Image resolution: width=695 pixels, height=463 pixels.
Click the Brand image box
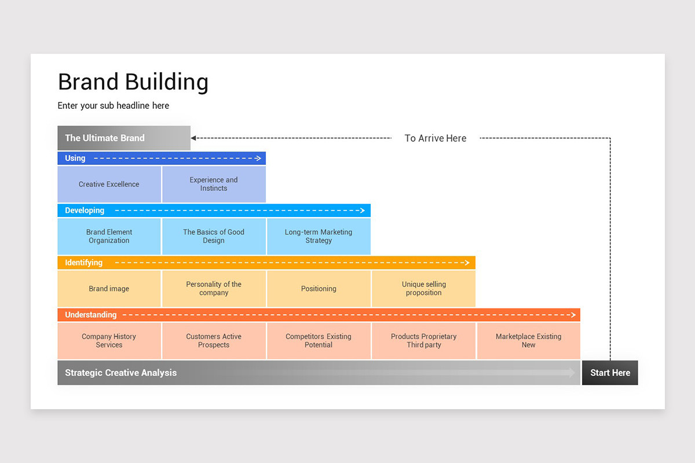(x=109, y=288)
